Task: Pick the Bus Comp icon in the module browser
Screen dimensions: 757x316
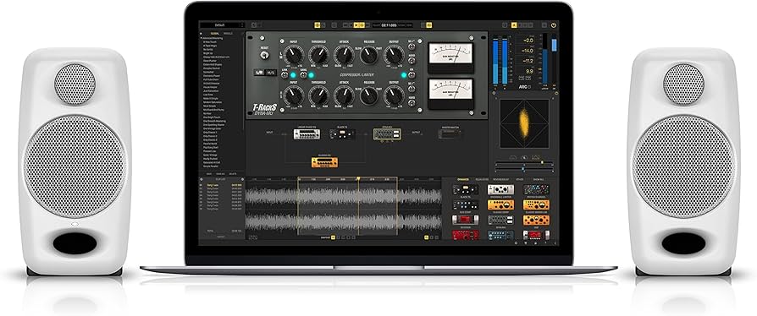Action: pyautogui.click(x=466, y=204)
